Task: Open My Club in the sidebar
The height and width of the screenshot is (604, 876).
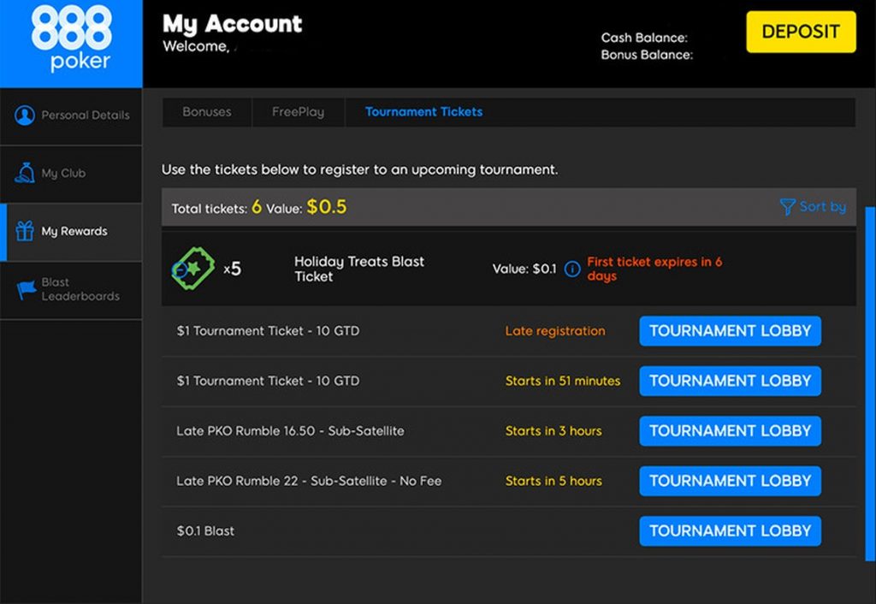Action: click(71, 174)
